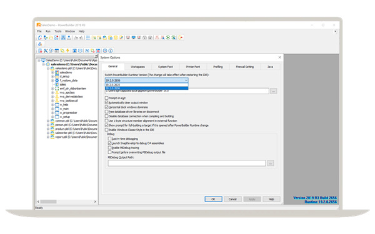Click the crossed wrench tools icon
The height and width of the screenshot is (234, 375).
point(46,51)
